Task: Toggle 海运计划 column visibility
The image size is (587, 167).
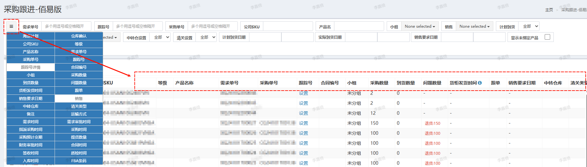Action: click(31, 36)
